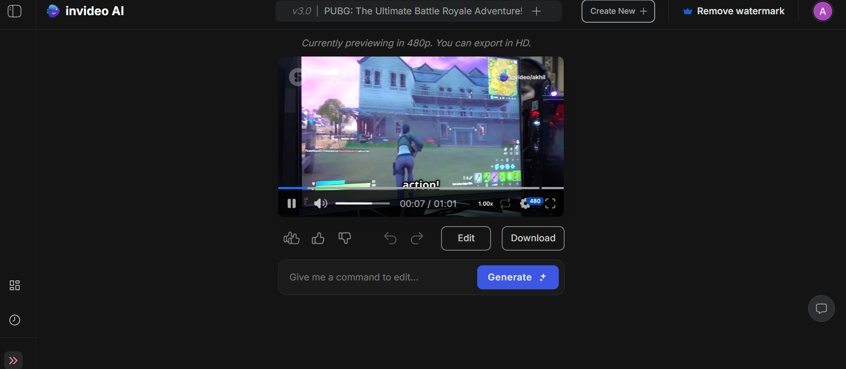Click Remove watermark link
846x369 pixels.
coord(734,11)
